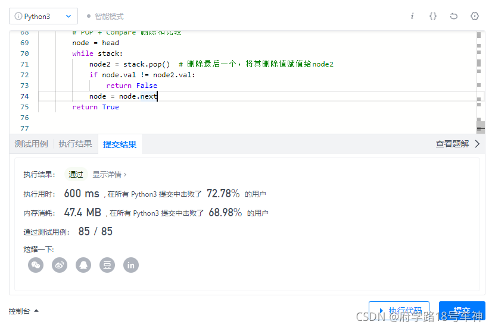Image resolution: width=492 pixels, height=328 pixels.
Task: Click the reset code undo arrow icon
Action: pyautogui.click(x=454, y=16)
